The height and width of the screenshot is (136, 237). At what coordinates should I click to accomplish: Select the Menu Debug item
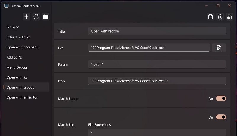pos(17,67)
